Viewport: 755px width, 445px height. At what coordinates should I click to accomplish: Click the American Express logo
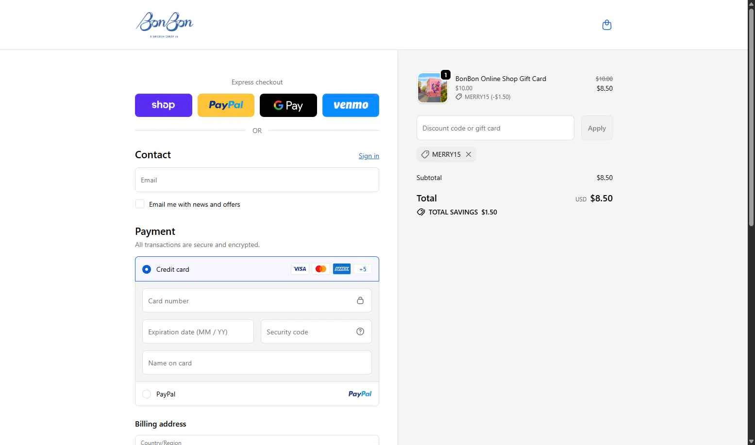tap(342, 269)
